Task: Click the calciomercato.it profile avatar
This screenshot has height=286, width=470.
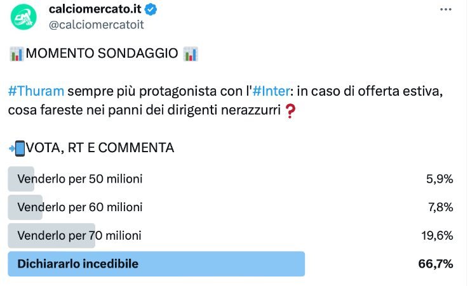Action: [23, 18]
